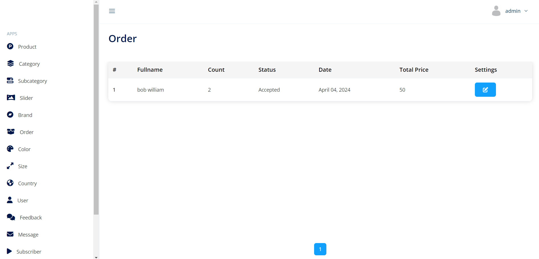Click the Category layers icon
This screenshot has height=259, width=539.
point(11,63)
